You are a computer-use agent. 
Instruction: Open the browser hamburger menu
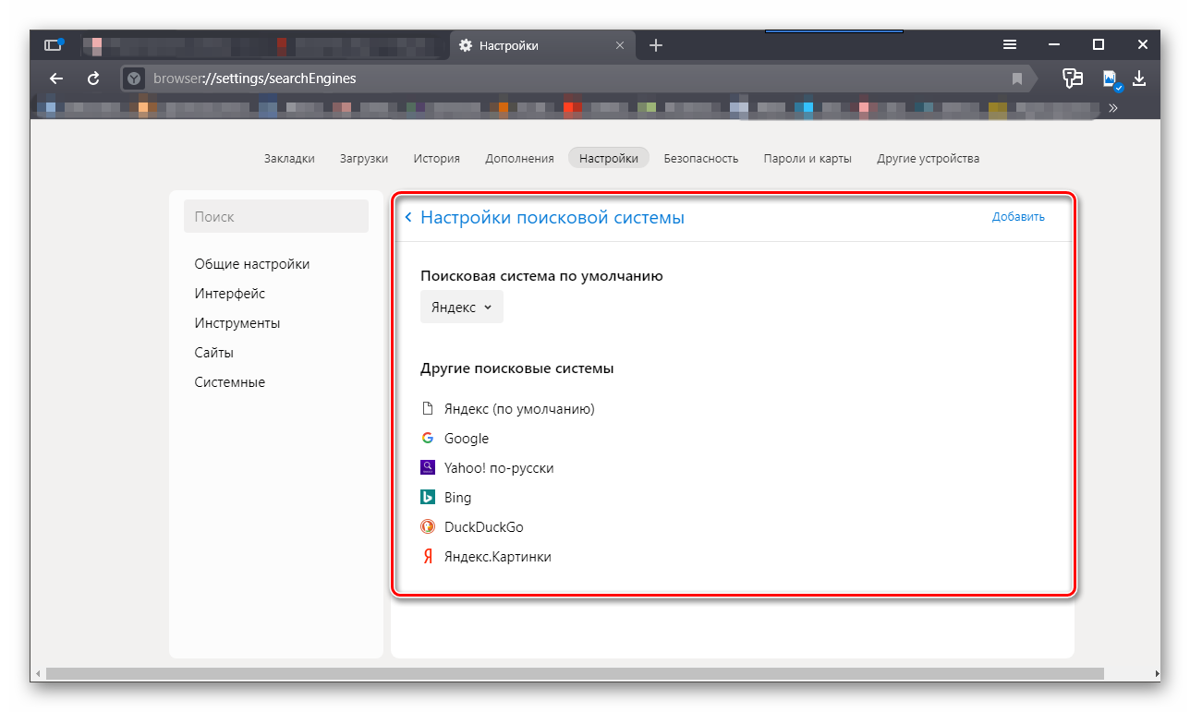(1010, 44)
